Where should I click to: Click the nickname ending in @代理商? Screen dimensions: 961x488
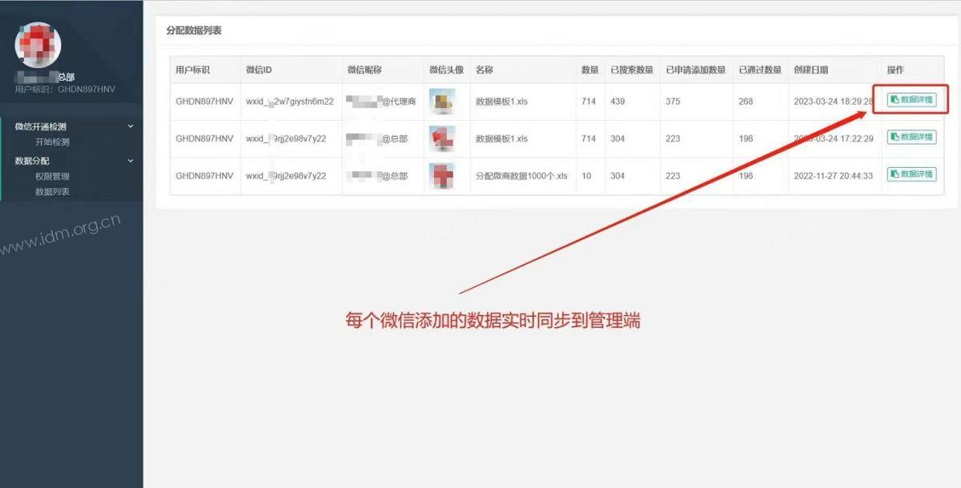coord(381,102)
